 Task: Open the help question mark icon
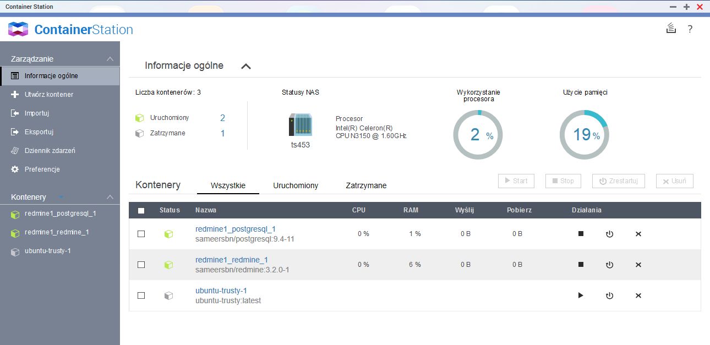pos(690,29)
